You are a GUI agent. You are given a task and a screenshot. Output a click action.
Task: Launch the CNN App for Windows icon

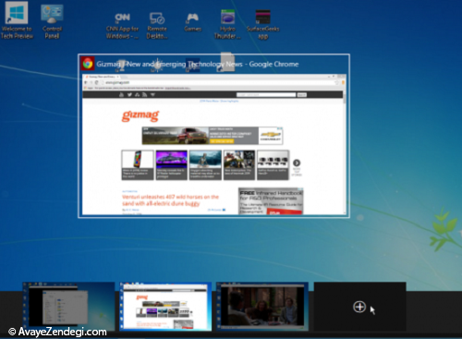tap(122, 26)
